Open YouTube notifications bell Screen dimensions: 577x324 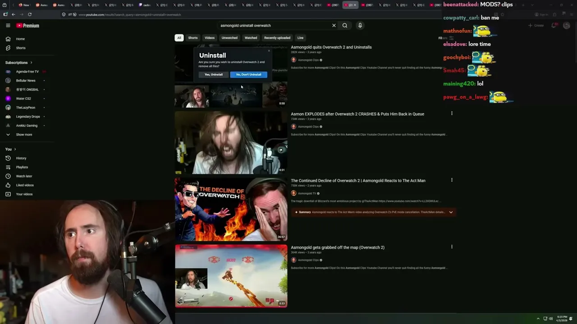tap(554, 26)
